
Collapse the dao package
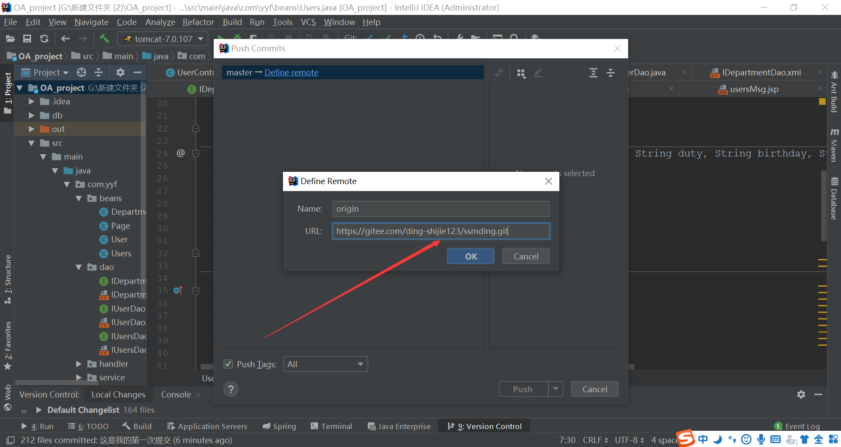coord(79,267)
